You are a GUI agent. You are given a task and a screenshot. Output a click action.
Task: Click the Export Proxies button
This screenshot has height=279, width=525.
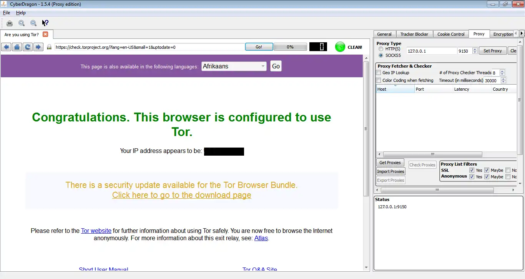390,180
